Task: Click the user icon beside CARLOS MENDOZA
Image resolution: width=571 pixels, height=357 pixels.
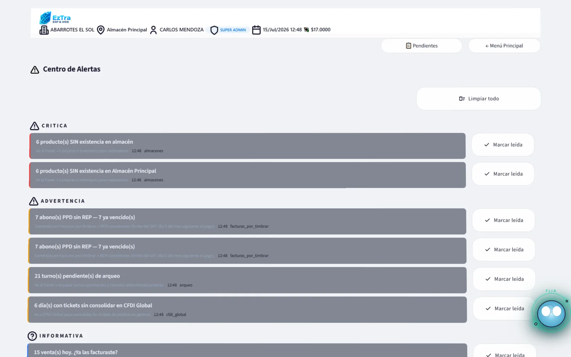Action: coord(153,30)
